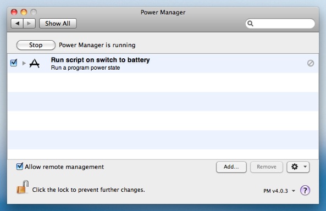Viewport: 326px width, 211px height.
Task: Click the padlock to prevent changes
Action: click(23, 187)
